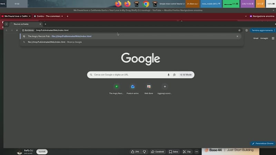
Task: Open the Chrome profile icon
Action: 246,30
